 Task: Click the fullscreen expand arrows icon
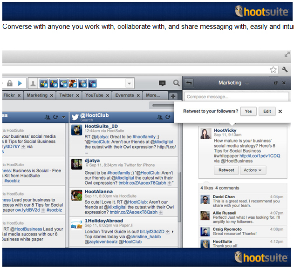(287, 54)
